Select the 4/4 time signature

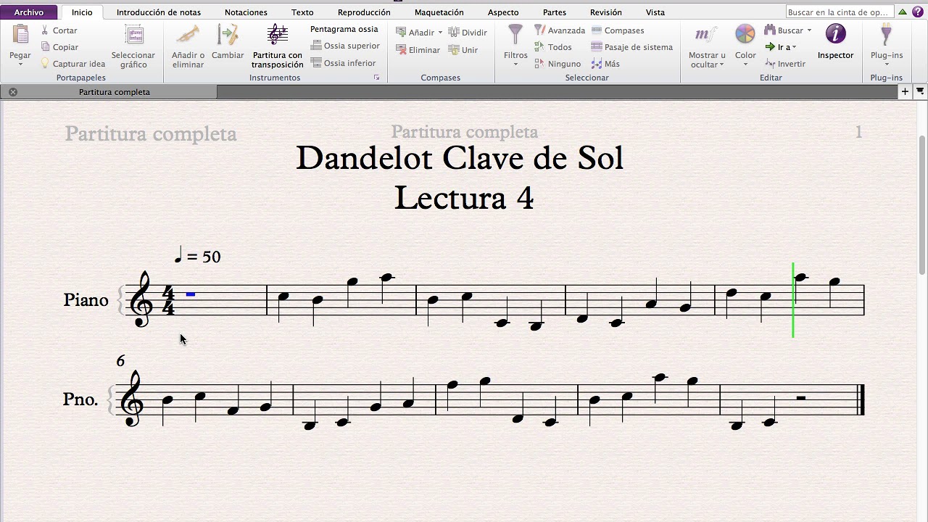pos(167,300)
